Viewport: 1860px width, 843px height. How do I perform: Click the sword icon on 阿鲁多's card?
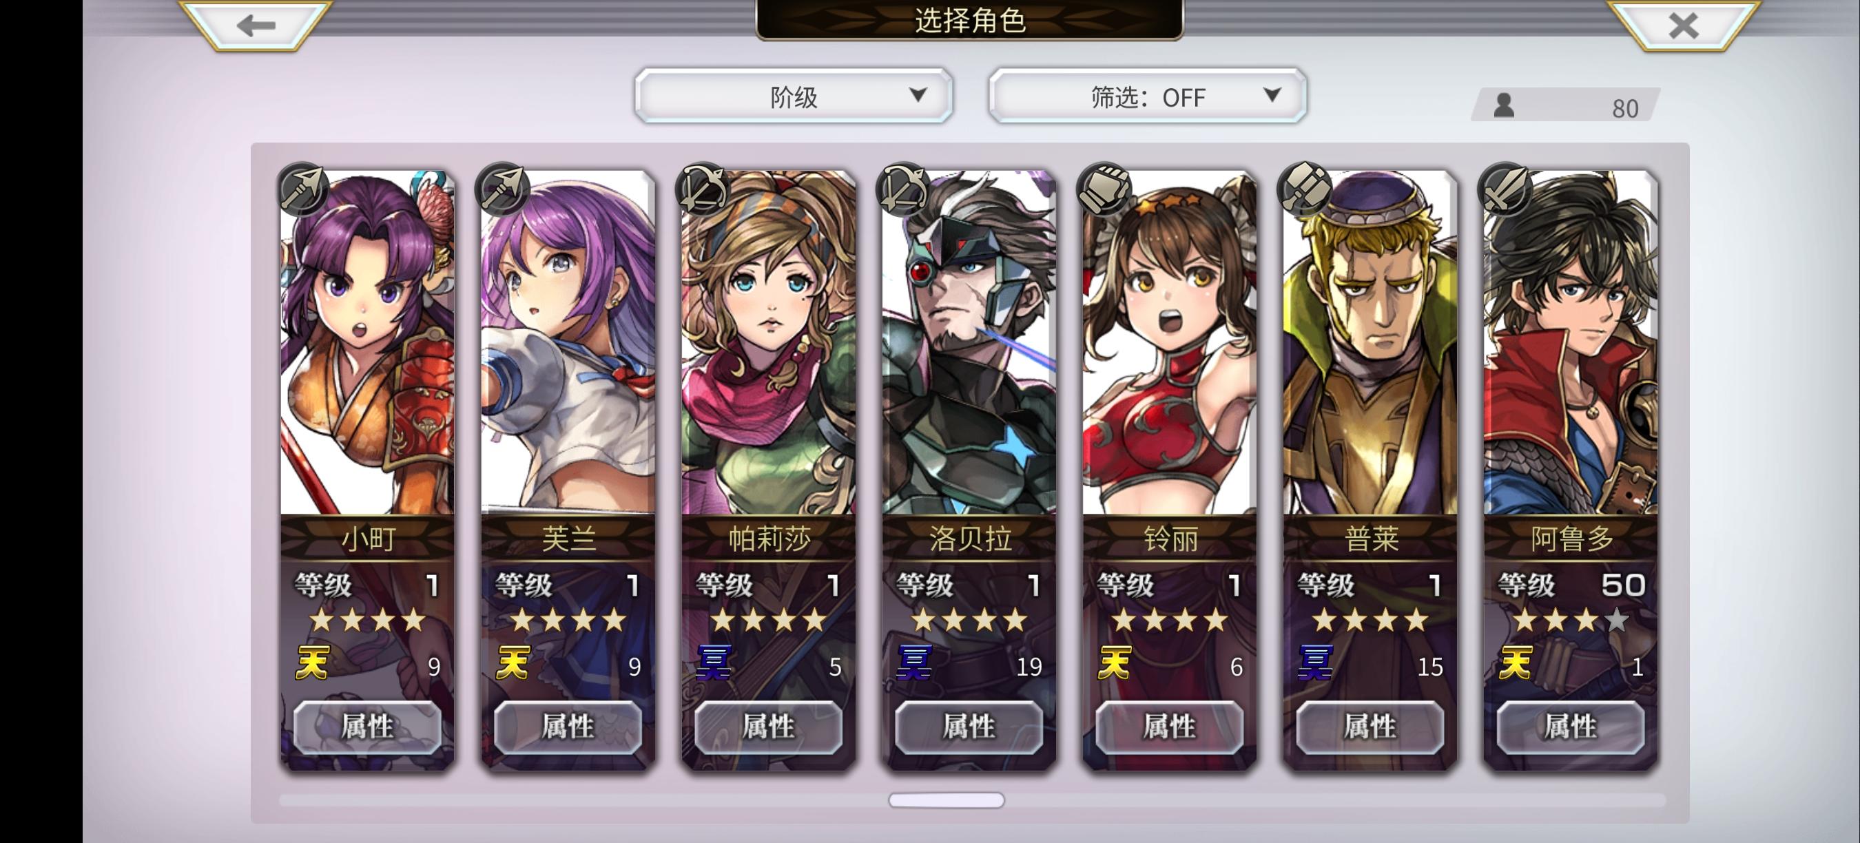1505,189
